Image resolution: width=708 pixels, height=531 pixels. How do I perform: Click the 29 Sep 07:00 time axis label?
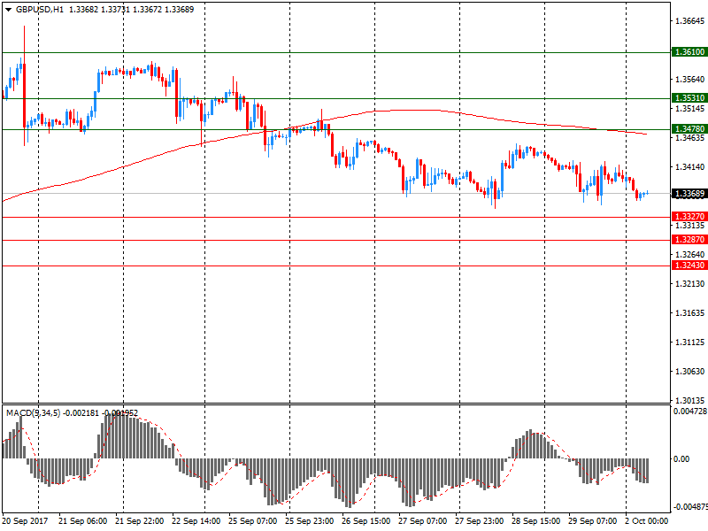tap(592, 521)
